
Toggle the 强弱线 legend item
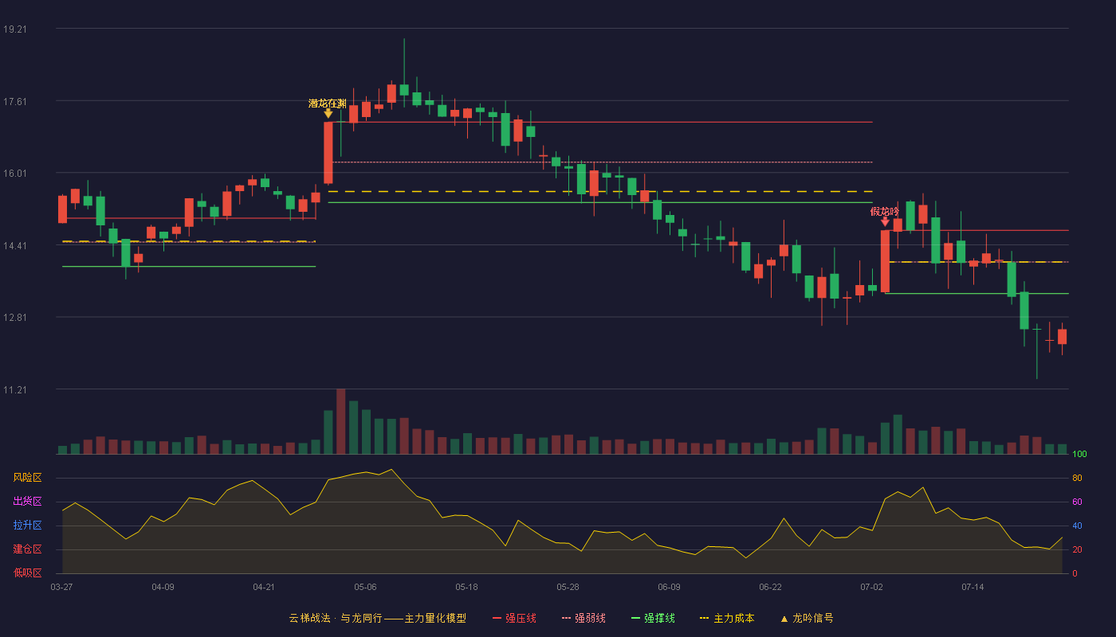click(x=584, y=618)
